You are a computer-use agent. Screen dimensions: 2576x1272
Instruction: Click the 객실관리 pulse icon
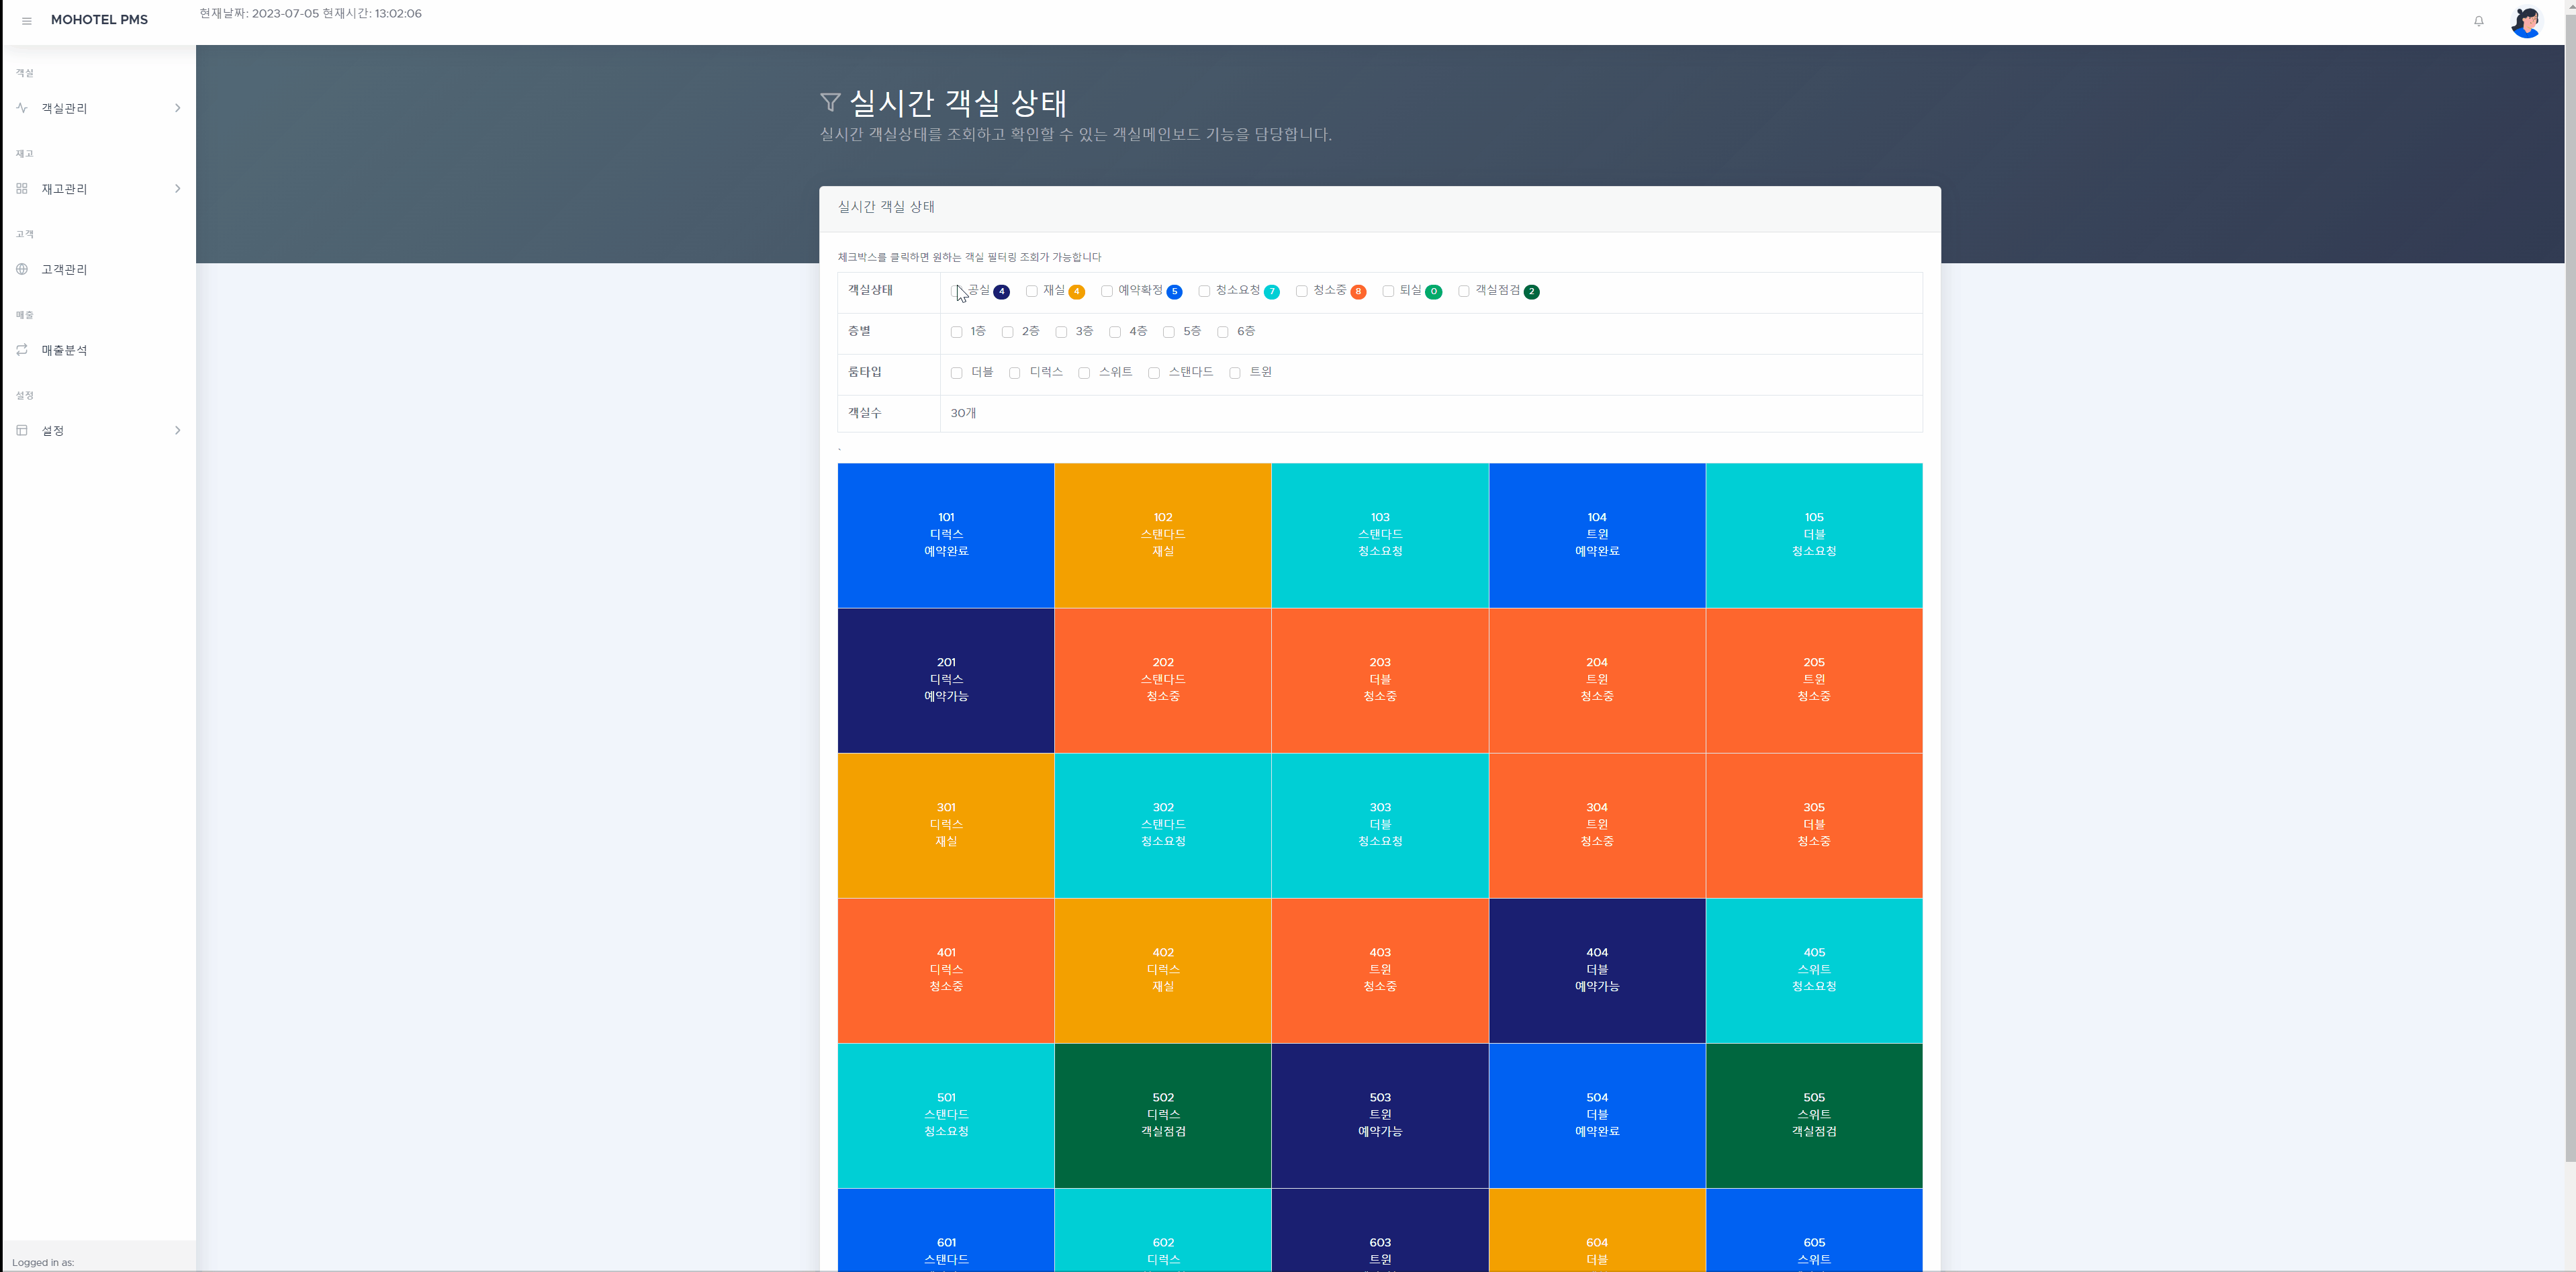pos(22,108)
